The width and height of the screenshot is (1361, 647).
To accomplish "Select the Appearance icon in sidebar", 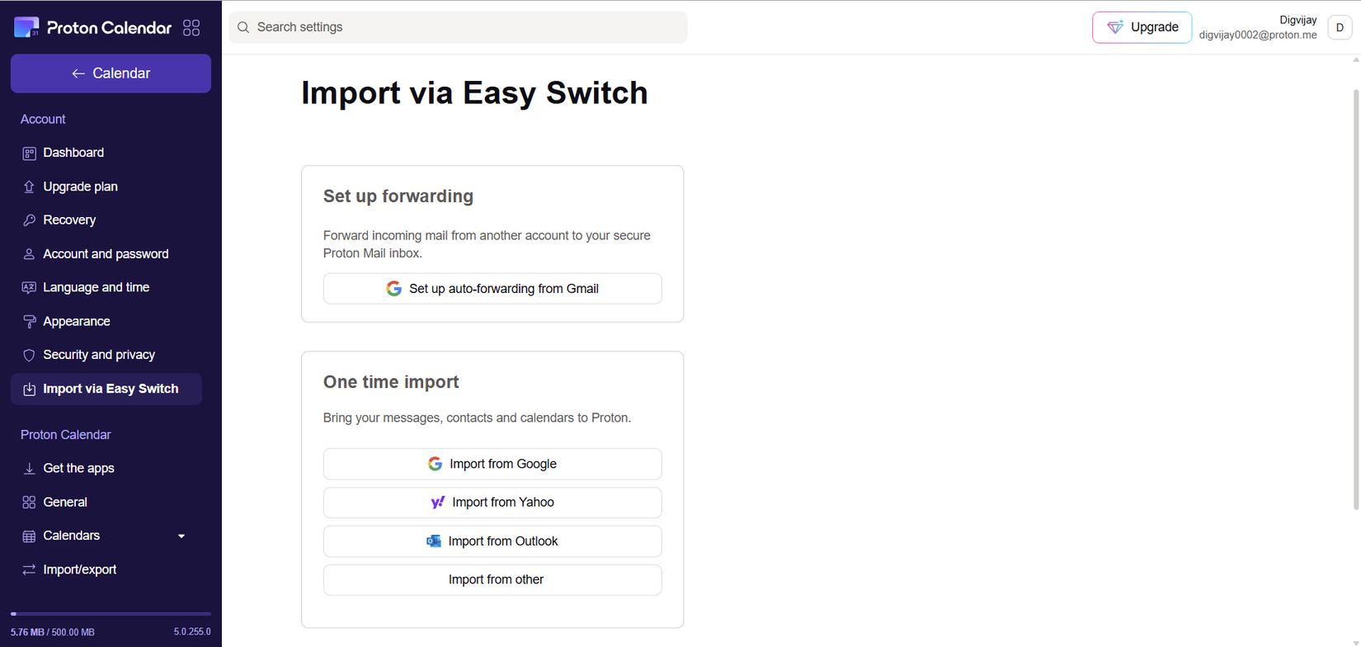I will (x=29, y=321).
